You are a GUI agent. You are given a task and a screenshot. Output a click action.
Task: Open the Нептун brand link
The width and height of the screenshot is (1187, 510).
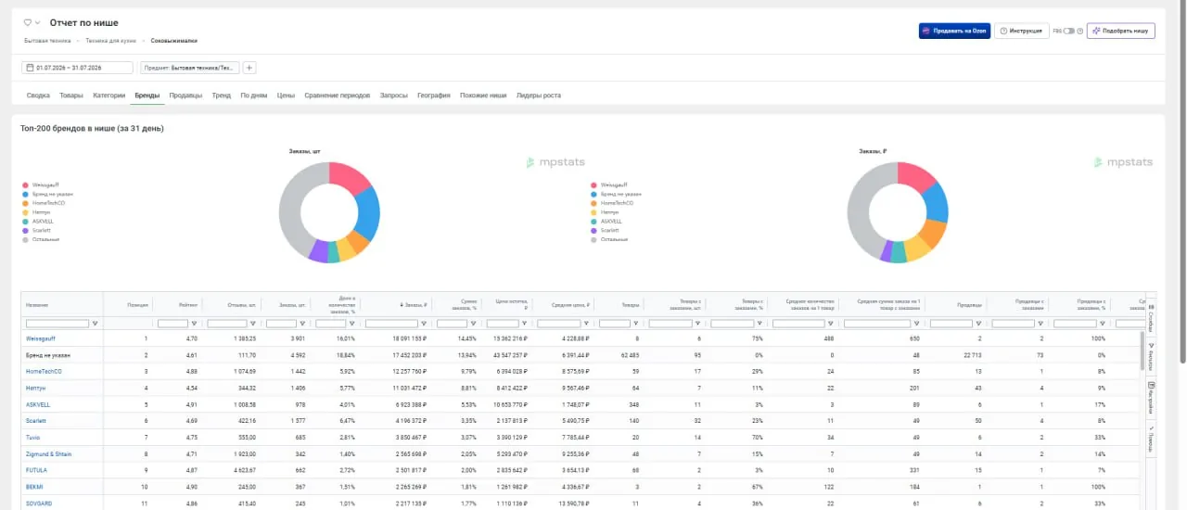click(x=34, y=388)
